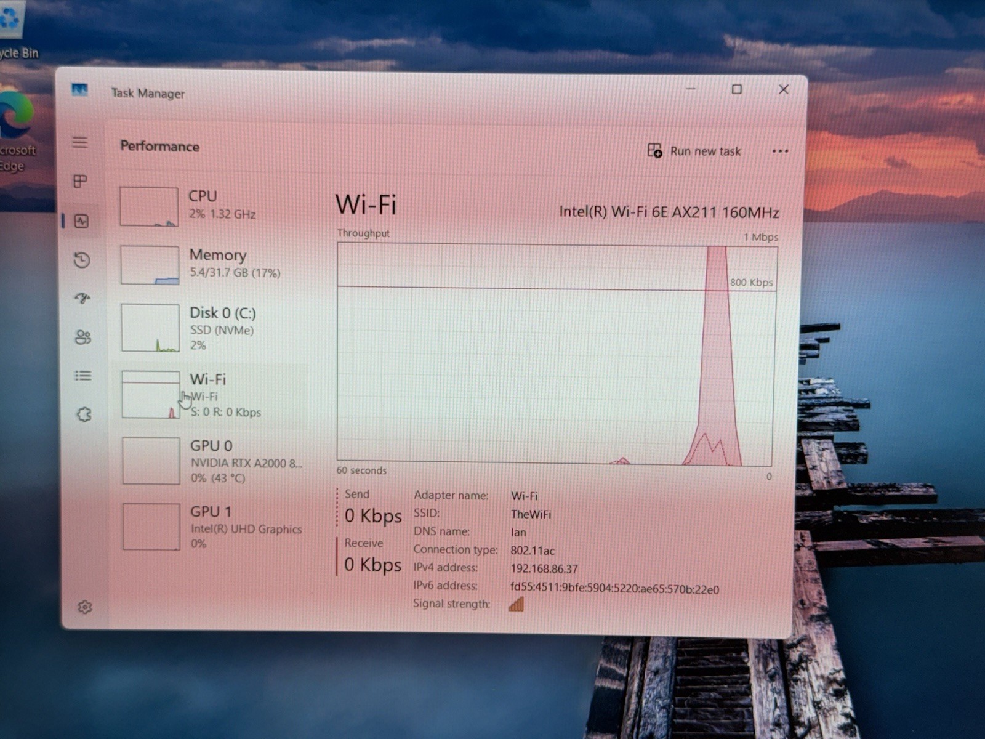Select the Performance page icon

81,221
